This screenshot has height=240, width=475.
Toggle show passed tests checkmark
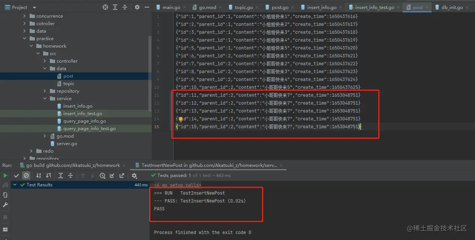pos(16,175)
